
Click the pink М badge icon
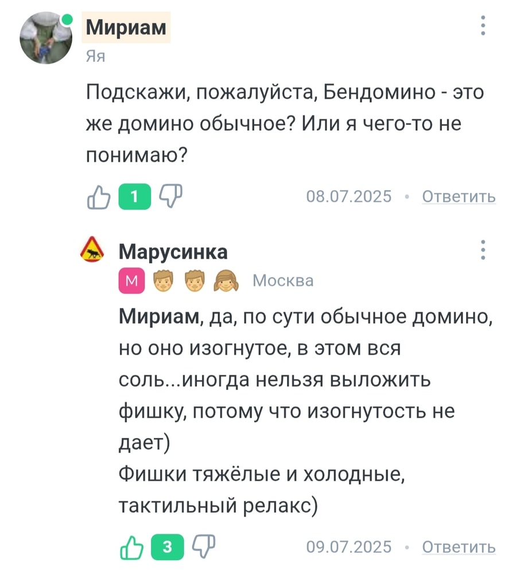(131, 281)
